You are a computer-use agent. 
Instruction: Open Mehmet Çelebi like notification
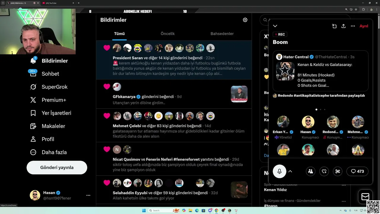tap(174, 125)
